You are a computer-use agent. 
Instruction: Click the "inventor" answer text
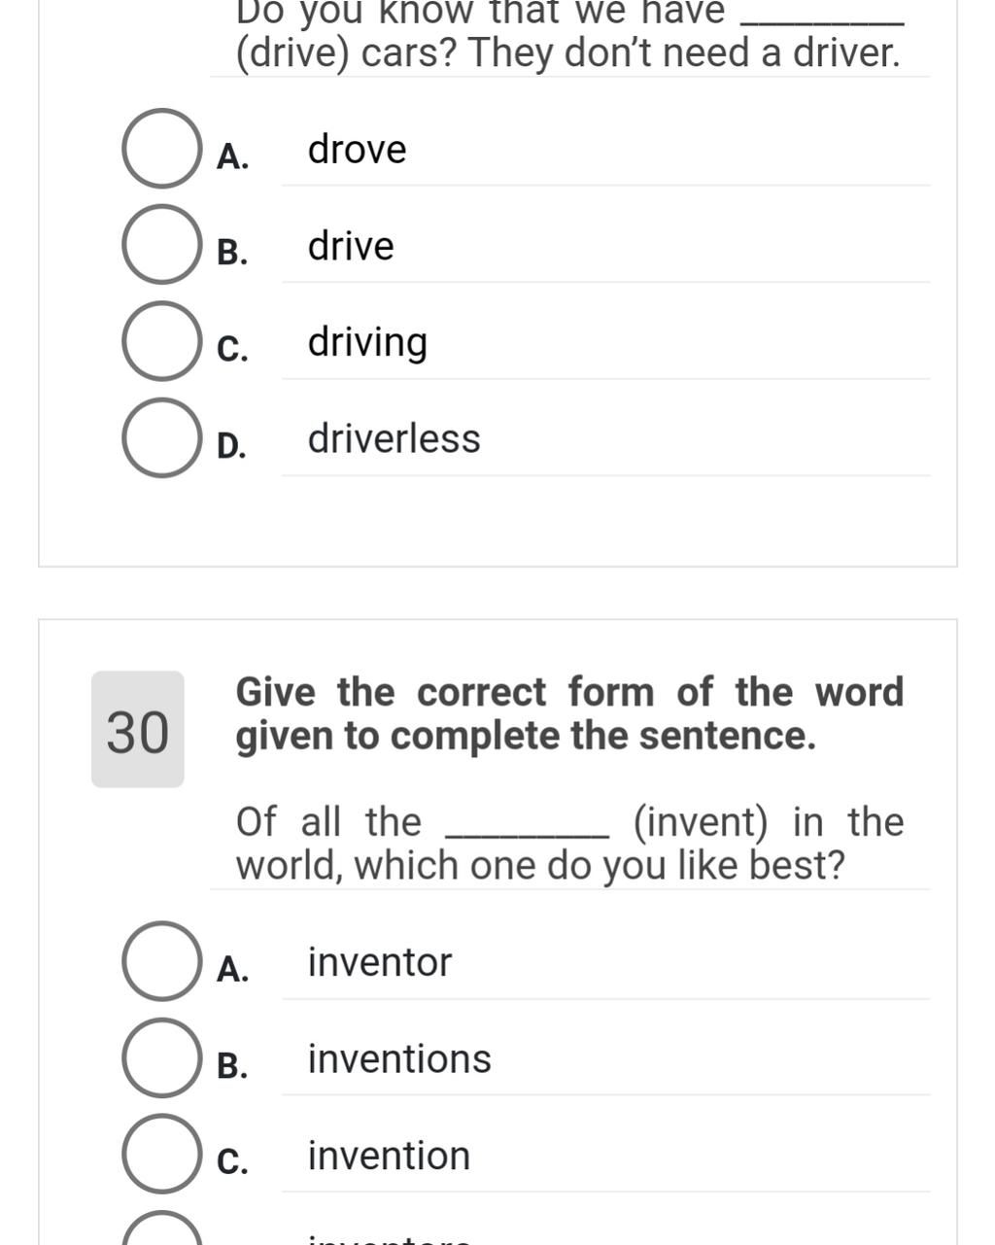point(380,962)
